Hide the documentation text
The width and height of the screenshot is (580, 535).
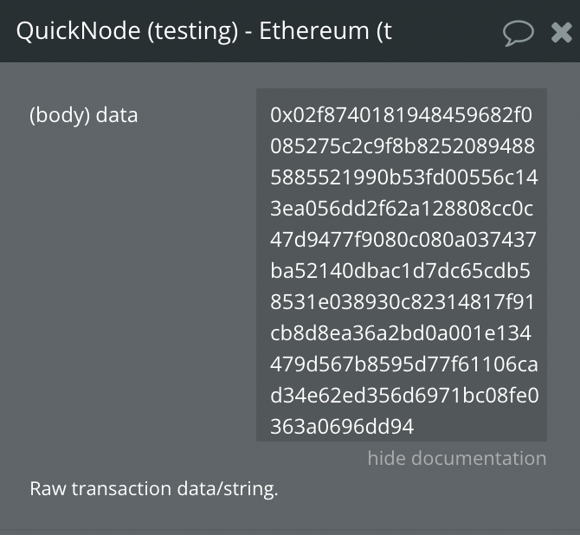click(x=457, y=458)
